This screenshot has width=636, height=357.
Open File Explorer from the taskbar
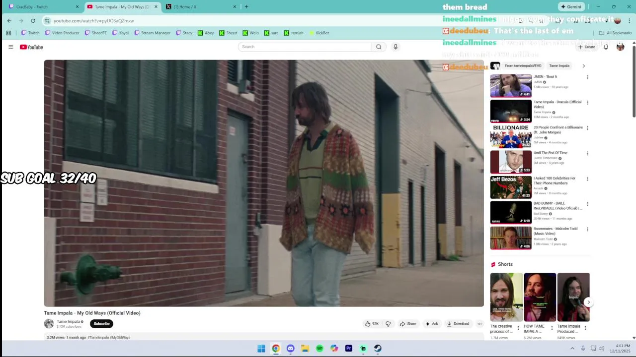[x=305, y=349]
